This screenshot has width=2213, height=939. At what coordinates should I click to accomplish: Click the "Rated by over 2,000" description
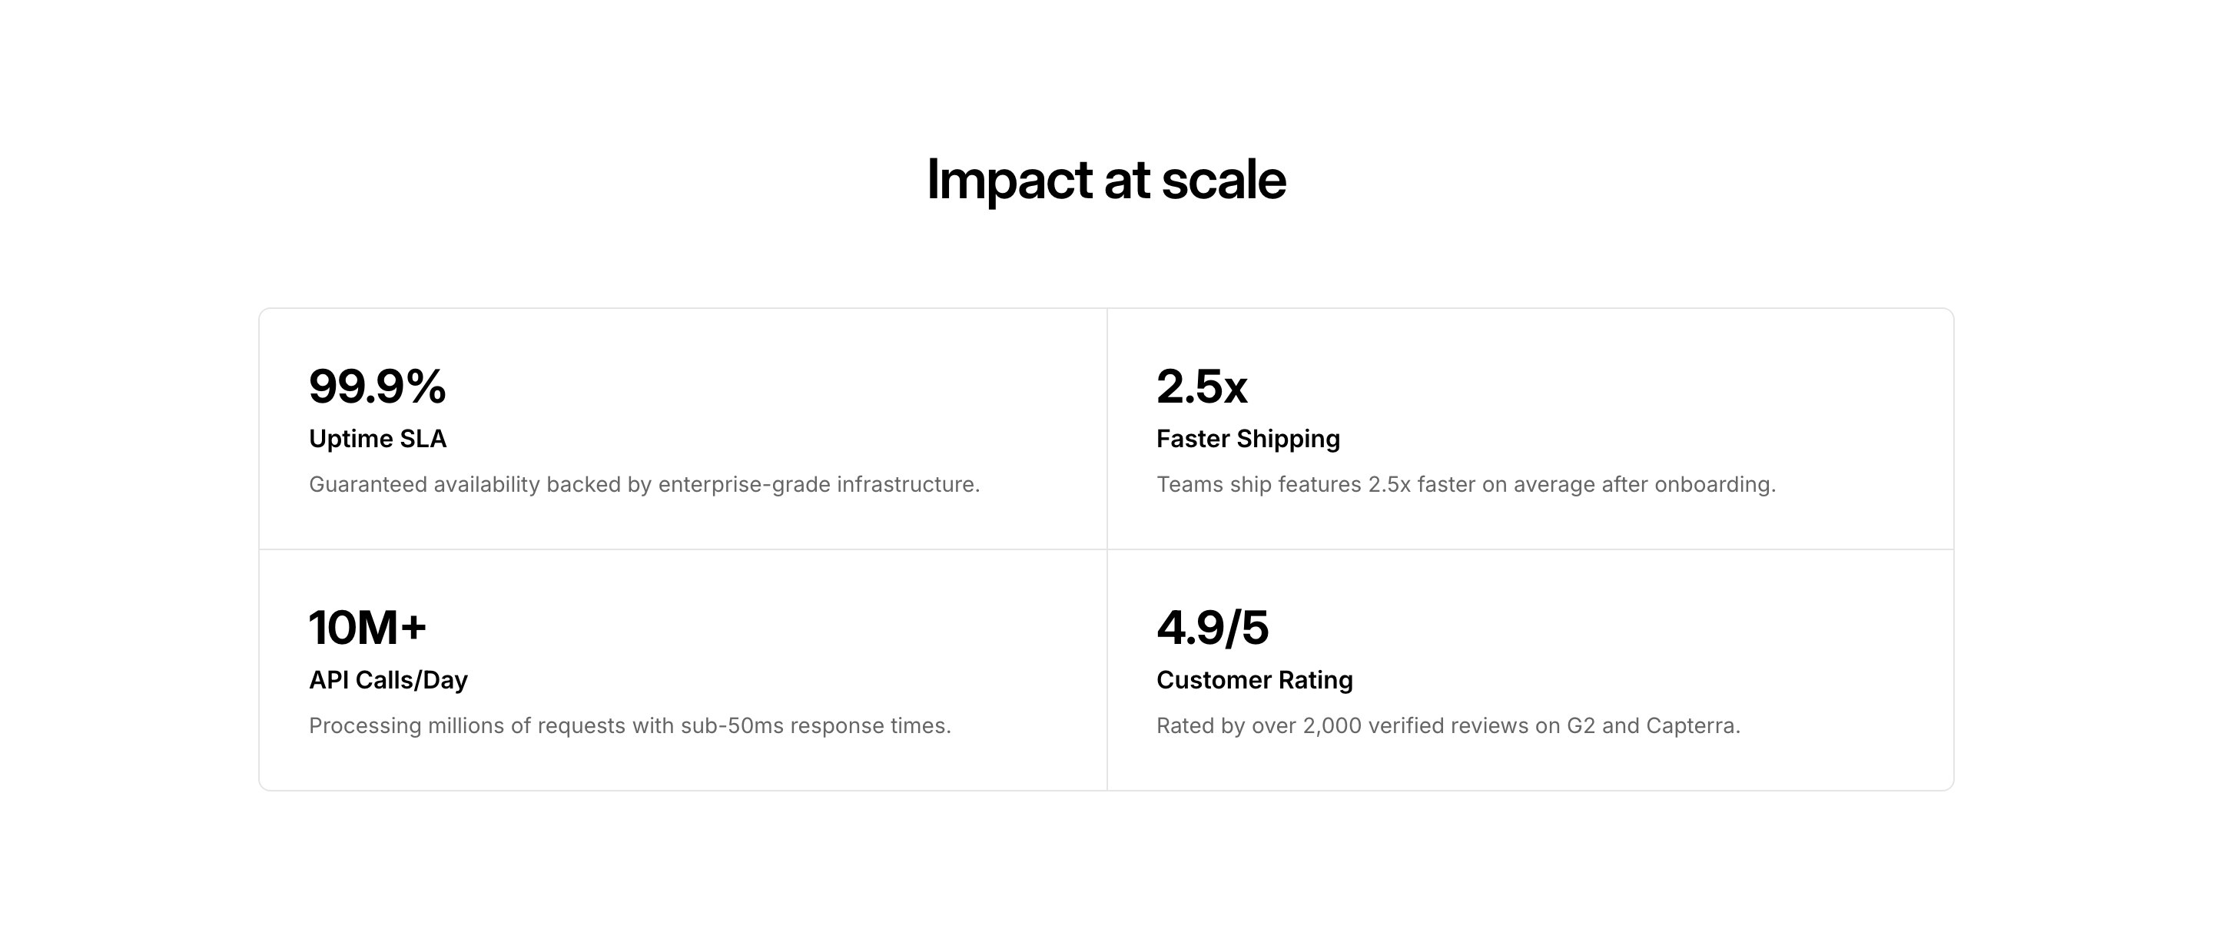1448,726
